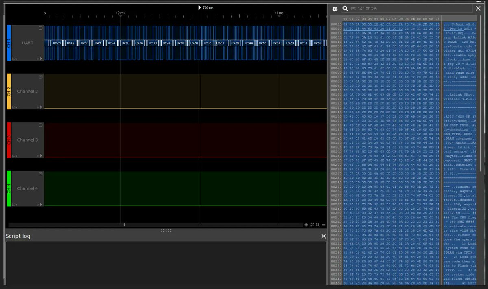Viewport: 488px width, 289px height.
Task: Open the hex view settings gear
Action: pos(335,9)
